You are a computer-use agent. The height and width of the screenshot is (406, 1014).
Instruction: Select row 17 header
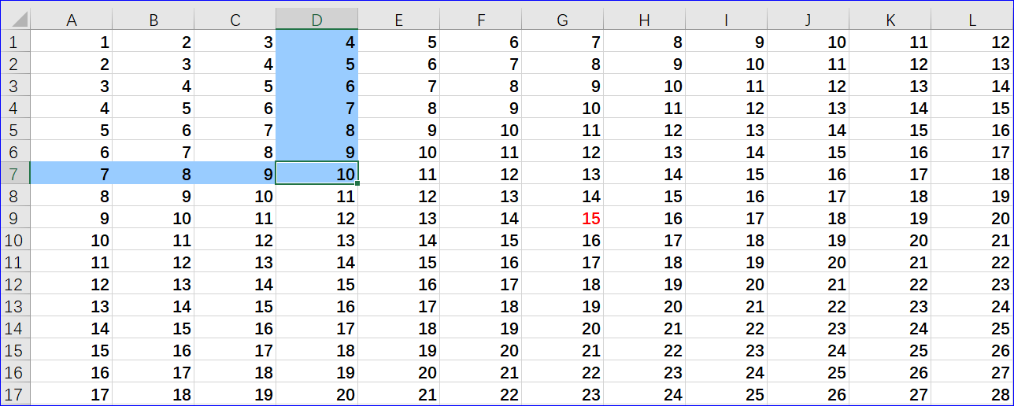[16, 393]
